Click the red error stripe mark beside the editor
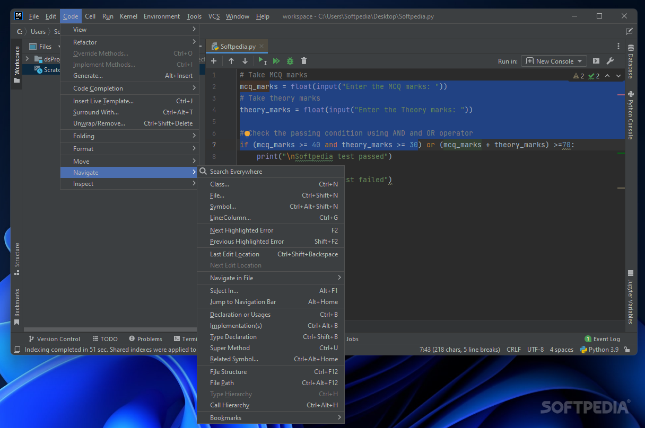This screenshot has width=645, height=428. pos(621,95)
